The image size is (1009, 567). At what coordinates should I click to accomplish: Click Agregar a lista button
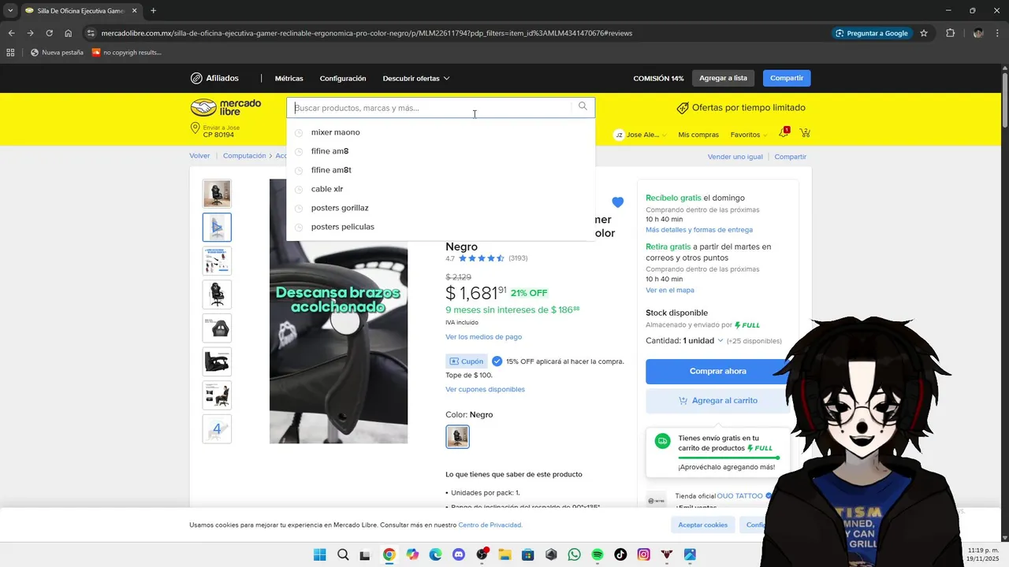point(723,78)
